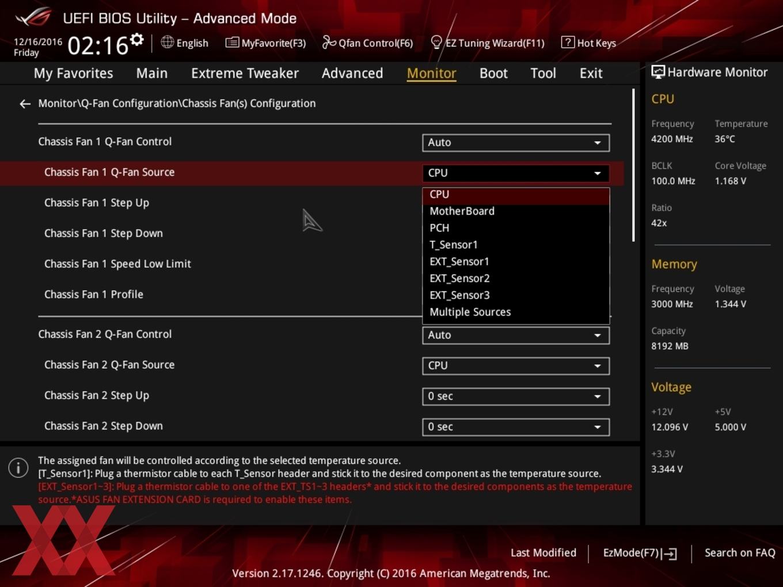This screenshot has height=587, width=783.
Task: Open Qfan Control(F6) fan icon
Action: (329, 43)
